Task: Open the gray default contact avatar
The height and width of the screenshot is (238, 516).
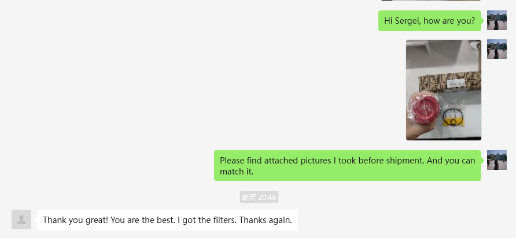Action: (x=21, y=220)
